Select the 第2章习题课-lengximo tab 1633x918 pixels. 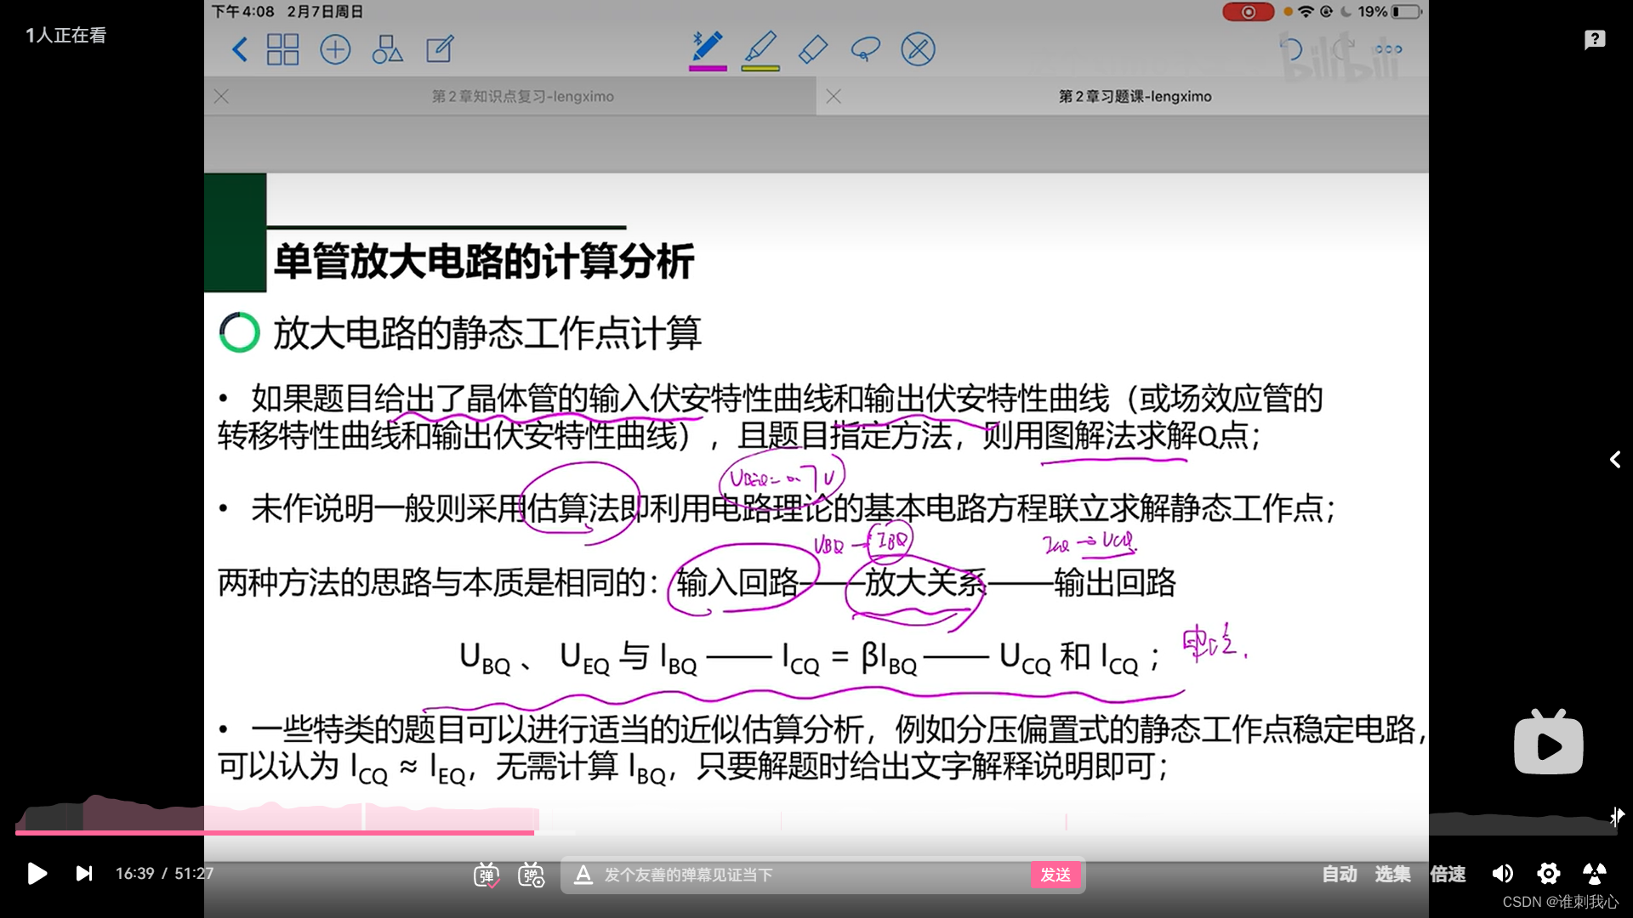tap(1135, 97)
